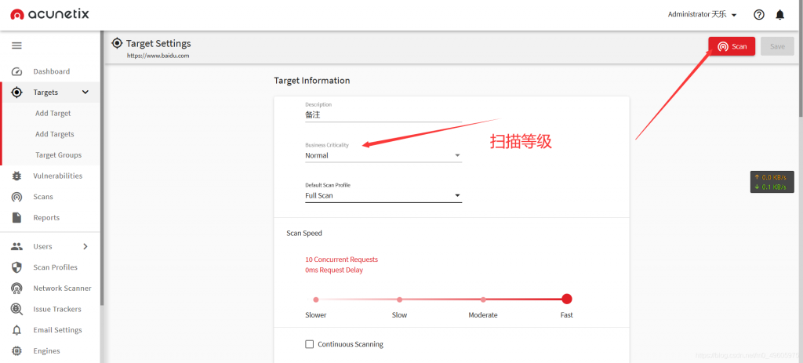This screenshot has width=803, height=363.
Task: Click the Acunetix logo
Action: click(49, 14)
